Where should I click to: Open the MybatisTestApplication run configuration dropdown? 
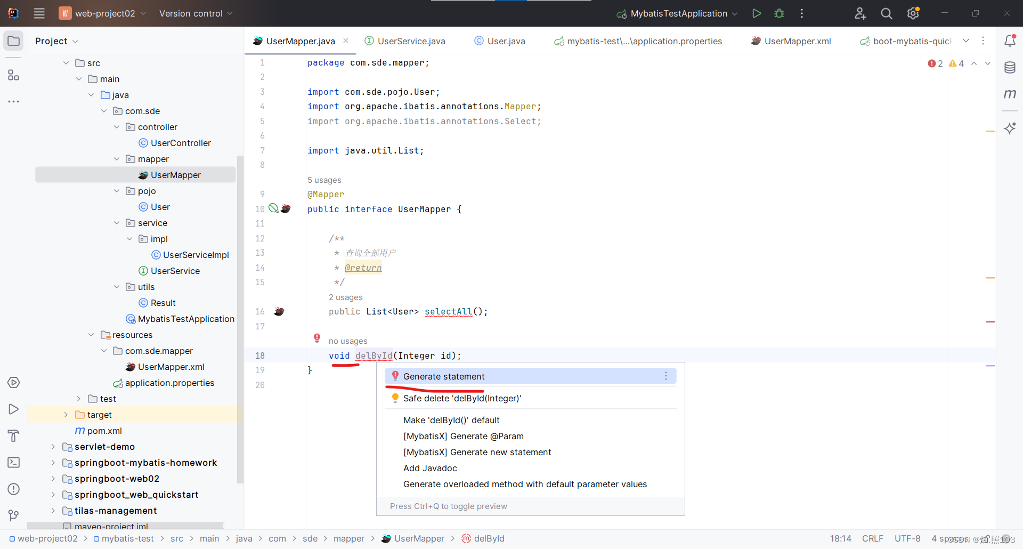(x=677, y=13)
